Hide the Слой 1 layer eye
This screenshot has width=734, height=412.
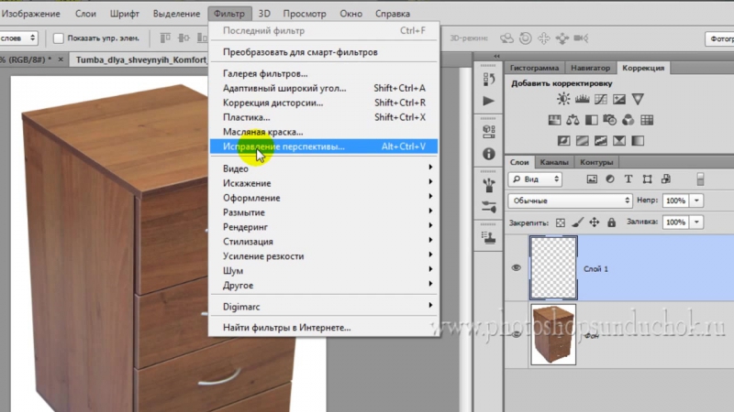tap(516, 267)
